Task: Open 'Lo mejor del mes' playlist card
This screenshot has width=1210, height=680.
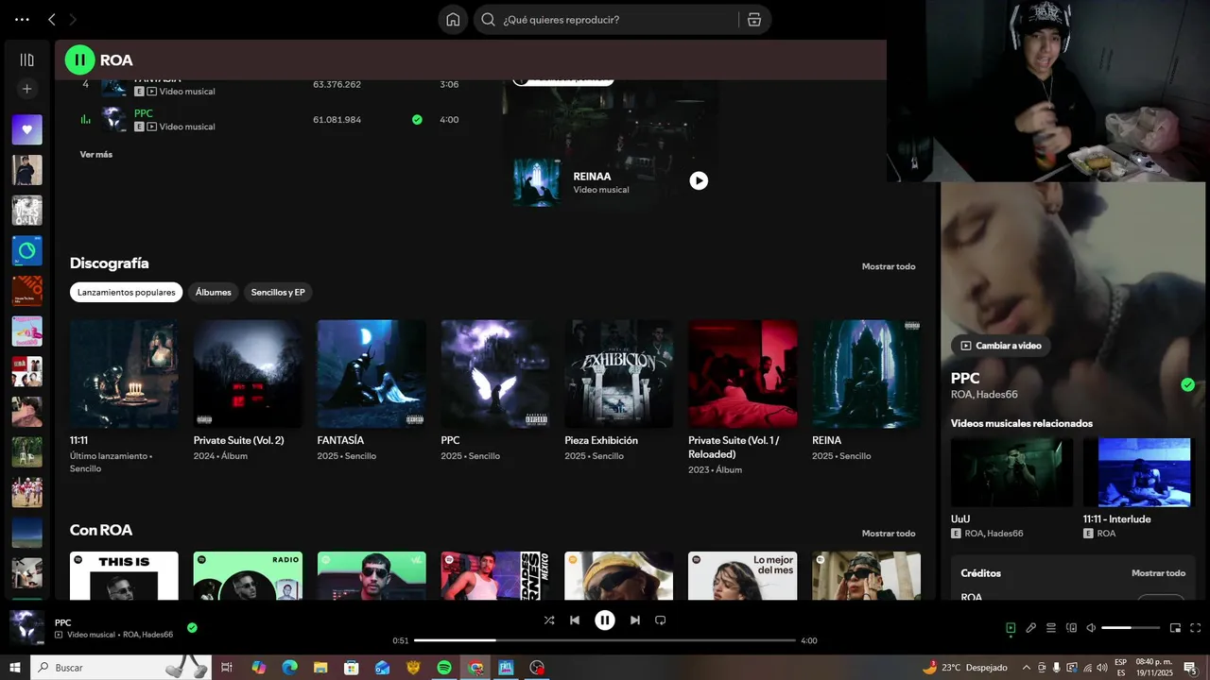Action: click(x=743, y=576)
